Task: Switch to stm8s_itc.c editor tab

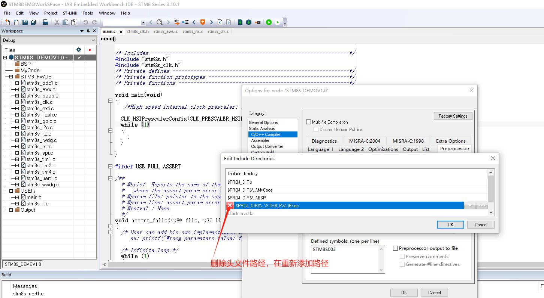Action: (193, 31)
